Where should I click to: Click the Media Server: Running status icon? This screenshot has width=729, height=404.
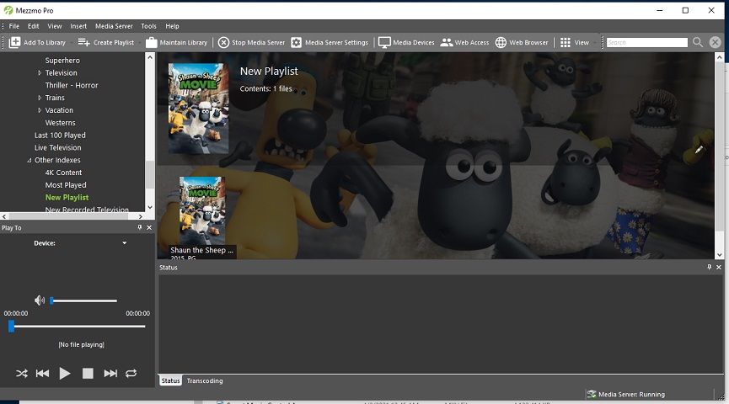pos(592,394)
